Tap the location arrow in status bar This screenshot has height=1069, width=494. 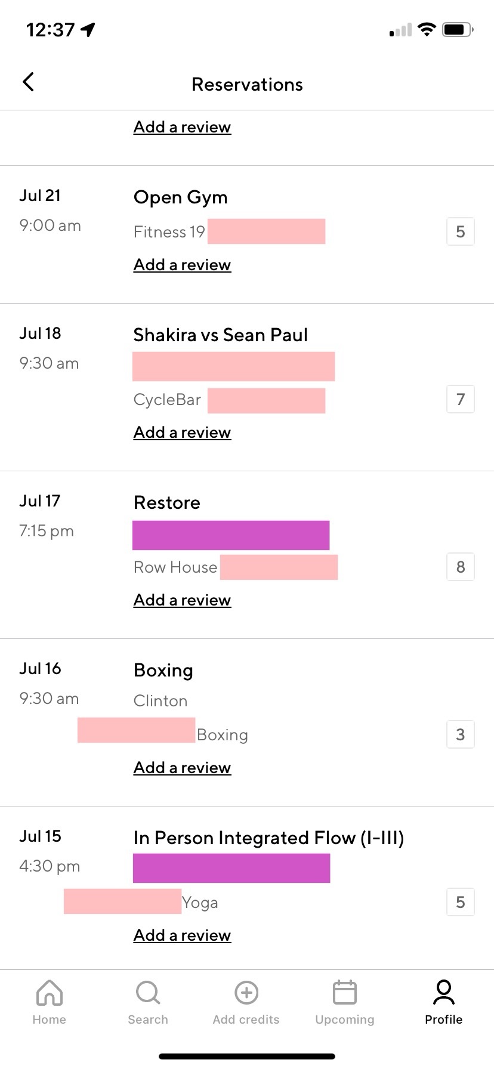click(x=88, y=29)
